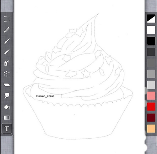Pick the paint bucket fill tool

click(7, 107)
